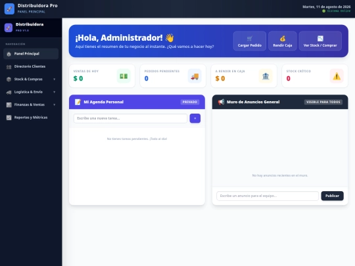Click the date 'Martes, 11 de agosto de 2026'
This screenshot has height=266, width=355.
point(327,7)
